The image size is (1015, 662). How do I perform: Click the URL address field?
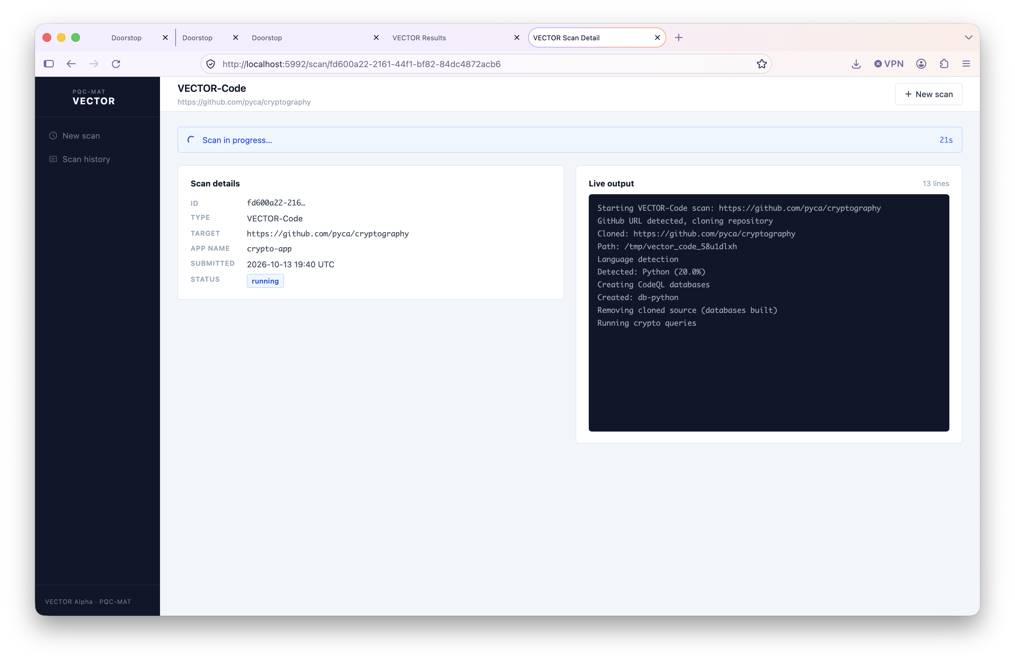(x=486, y=64)
